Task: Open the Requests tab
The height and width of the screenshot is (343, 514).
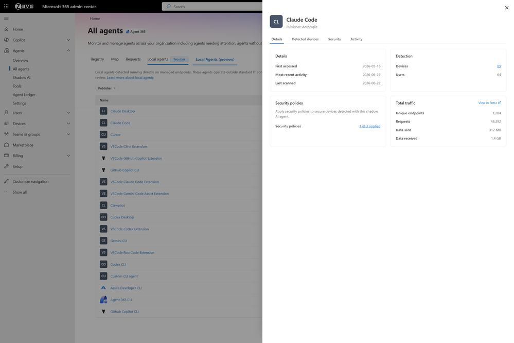Action: [133, 59]
